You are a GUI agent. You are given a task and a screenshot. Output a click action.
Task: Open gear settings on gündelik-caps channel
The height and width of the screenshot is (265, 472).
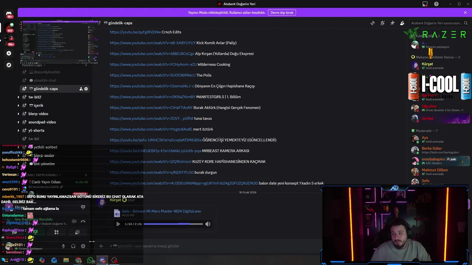click(x=86, y=89)
